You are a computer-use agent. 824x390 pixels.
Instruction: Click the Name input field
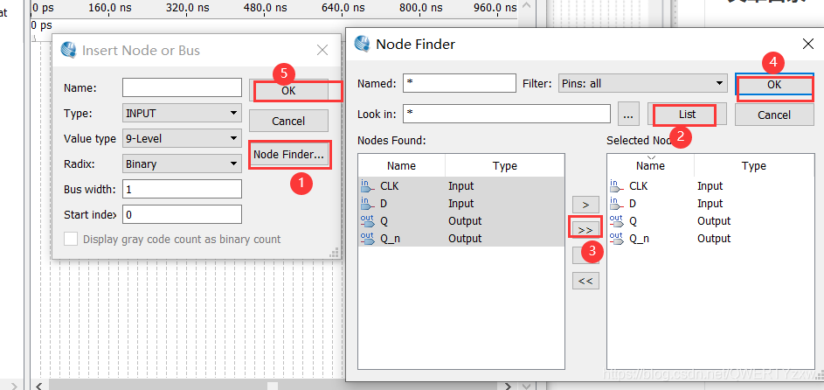coord(182,87)
